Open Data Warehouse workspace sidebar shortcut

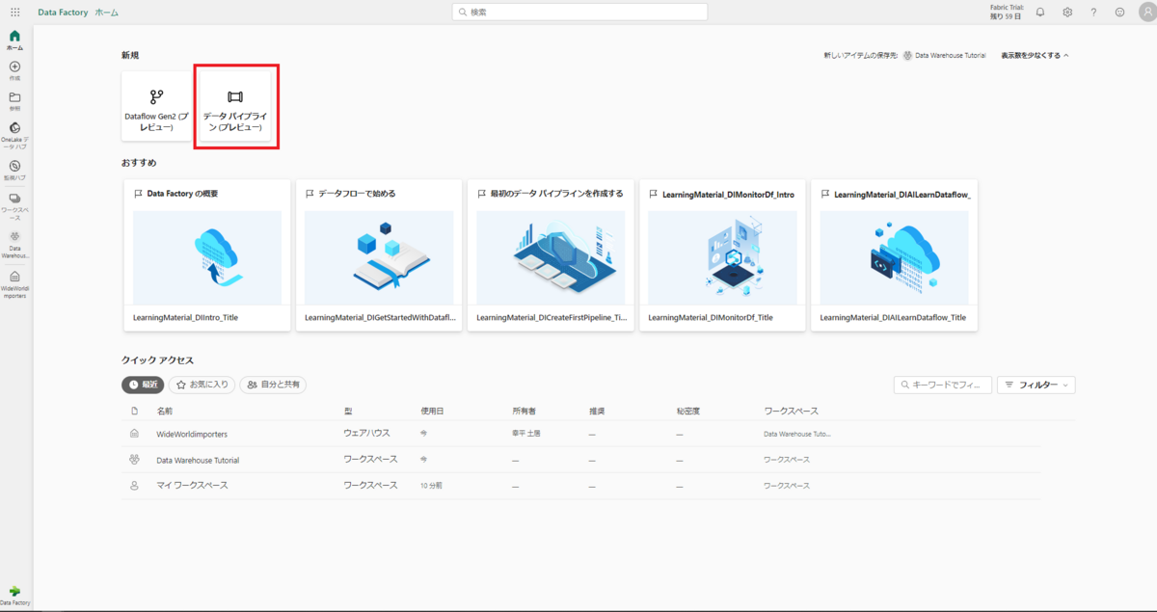coord(14,246)
